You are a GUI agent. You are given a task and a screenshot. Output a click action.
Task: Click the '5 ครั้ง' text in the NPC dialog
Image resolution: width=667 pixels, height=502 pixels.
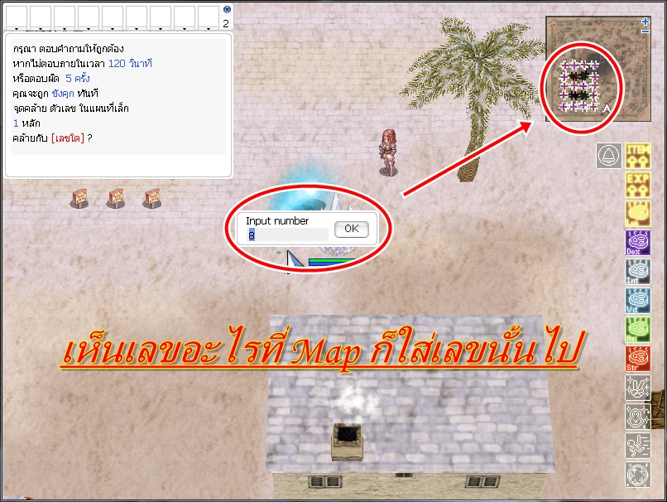[x=78, y=79]
